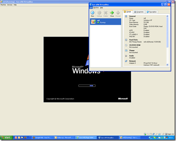176x141 pixels.
Task: Open the folder icon in quick launch bar
Action: [22, 138]
